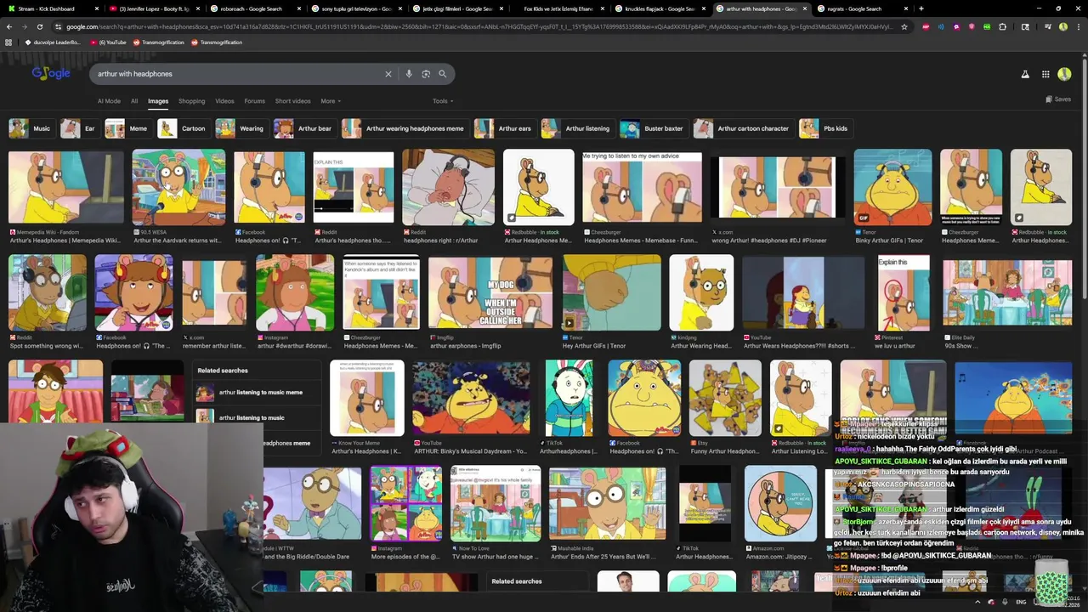This screenshot has width=1088, height=612.
Task: Select the Cartoon filter chip
Action: tap(183, 128)
